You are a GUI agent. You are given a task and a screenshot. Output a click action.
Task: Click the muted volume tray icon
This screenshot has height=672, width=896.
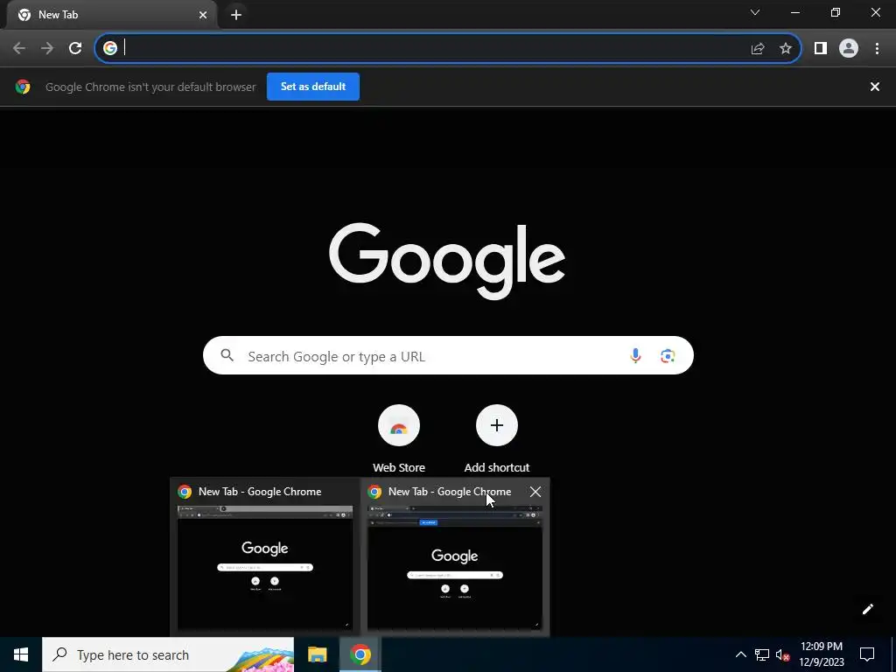782,654
